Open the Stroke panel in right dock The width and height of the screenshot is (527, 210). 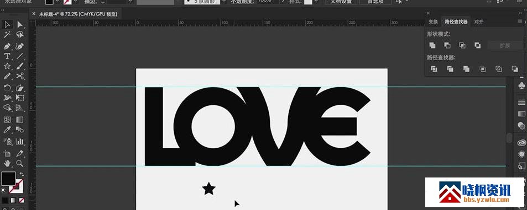[521, 102]
